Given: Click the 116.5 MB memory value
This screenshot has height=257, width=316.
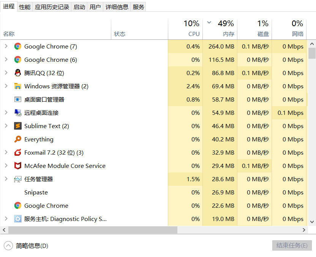Looking at the screenshot, I should [221, 60].
